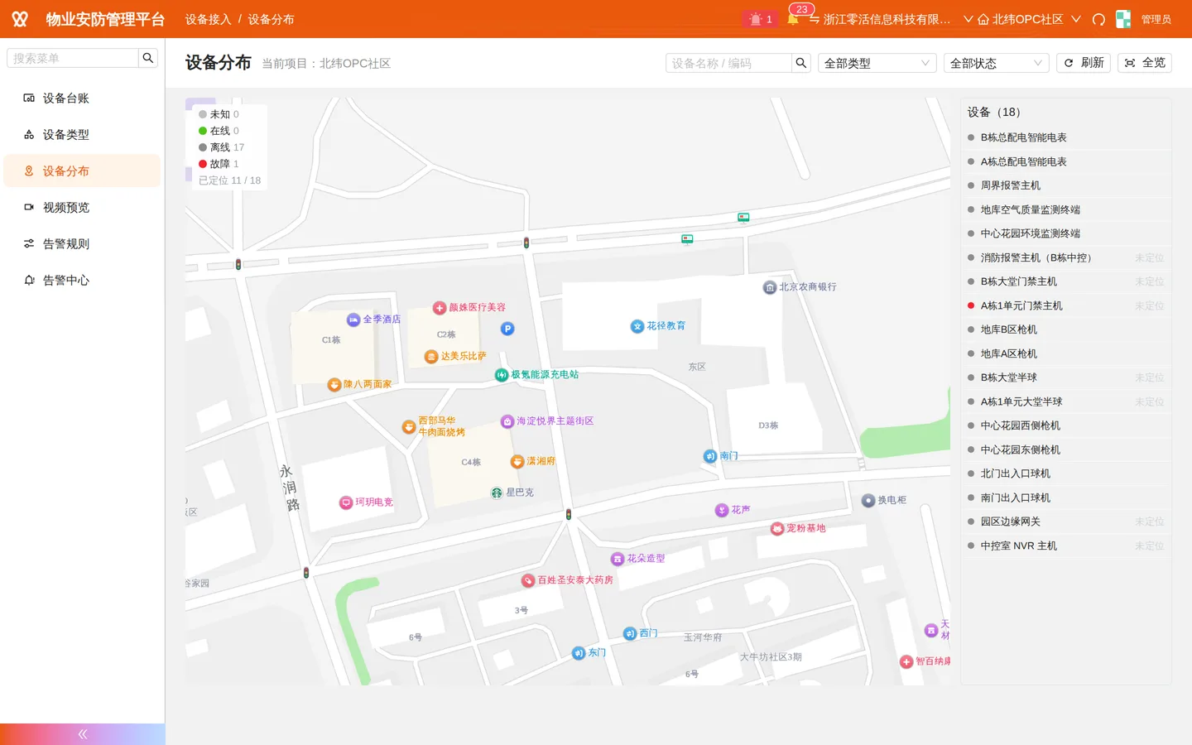Image resolution: width=1192 pixels, height=745 pixels.
Task: Click the blue parking P marker
Action: click(x=507, y=329)
